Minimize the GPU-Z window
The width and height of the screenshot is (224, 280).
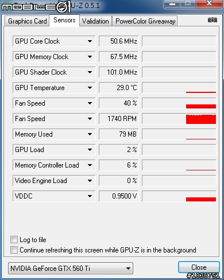[172, 4]
